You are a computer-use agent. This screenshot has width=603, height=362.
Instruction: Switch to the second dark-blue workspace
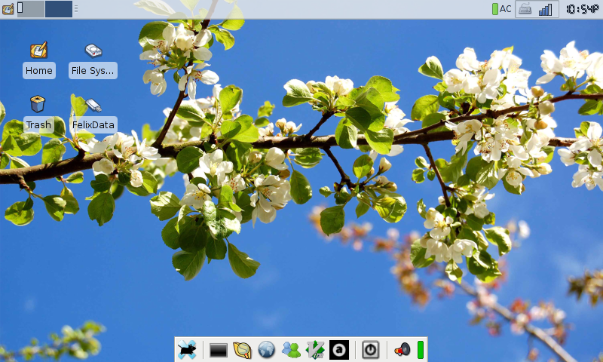(x=59, y=9)
